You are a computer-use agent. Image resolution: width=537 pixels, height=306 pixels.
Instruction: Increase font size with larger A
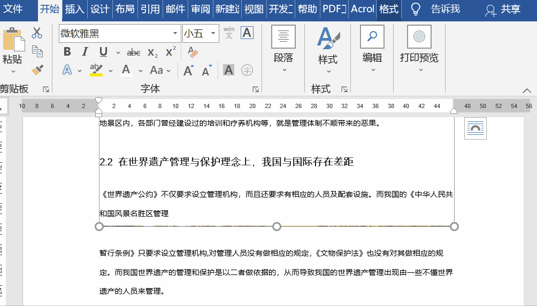pyautogui.click(x=188, y=71)
